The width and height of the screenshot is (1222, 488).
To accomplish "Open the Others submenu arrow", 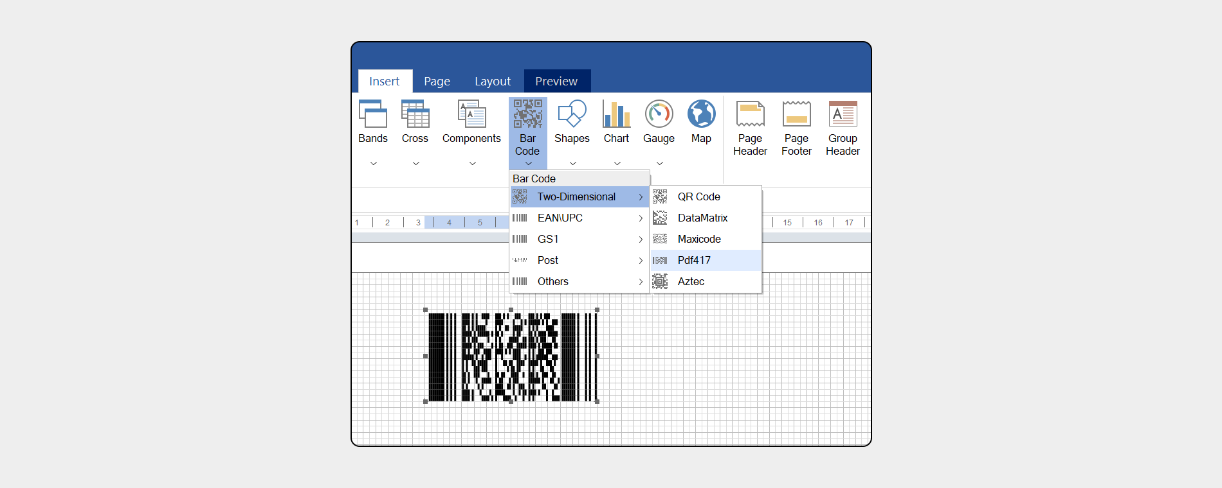I will tap(641, 282).
